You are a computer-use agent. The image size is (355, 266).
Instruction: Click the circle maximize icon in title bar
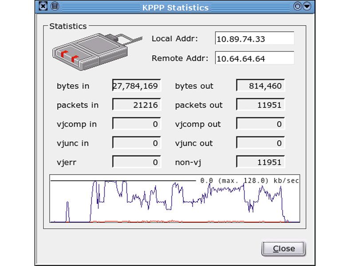(297, 6)
